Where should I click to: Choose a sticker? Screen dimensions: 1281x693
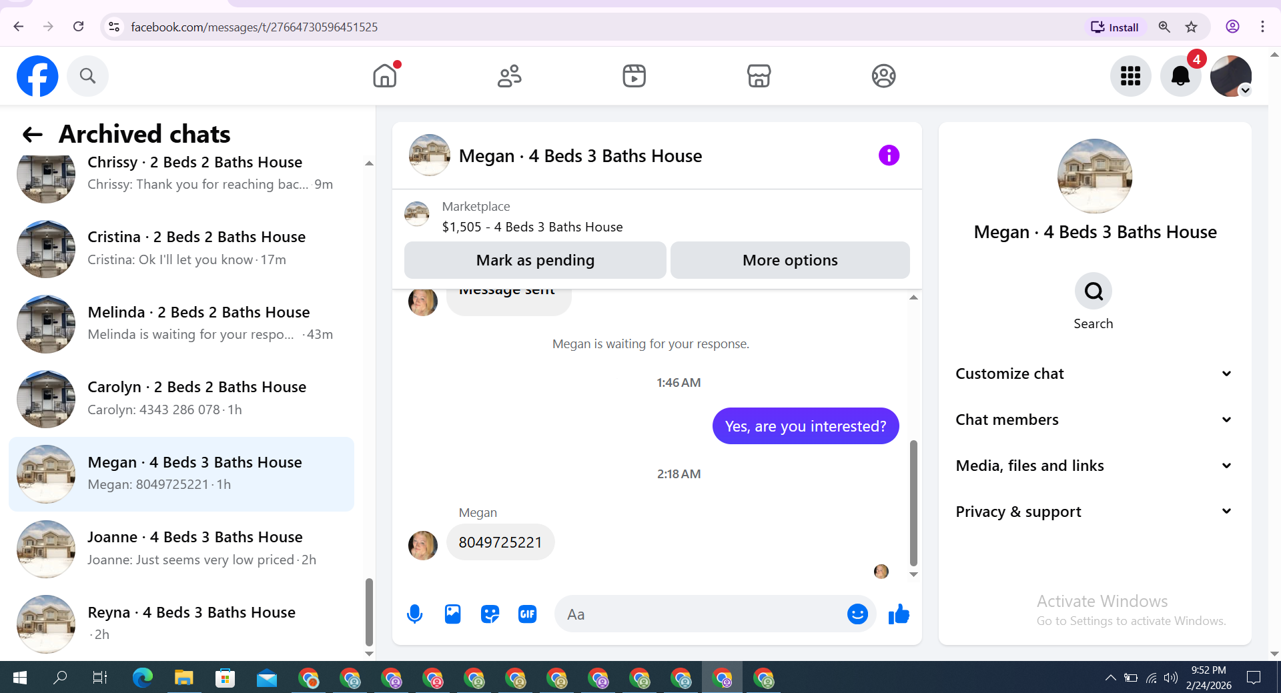coord(490,614)
